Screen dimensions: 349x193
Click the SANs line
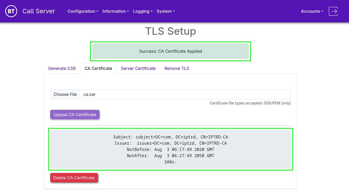pos(171,162)
